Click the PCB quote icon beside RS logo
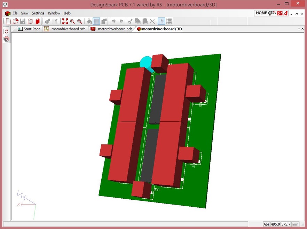Image resolution: width=307 pixels, height=229 pixels. [275, 13]
